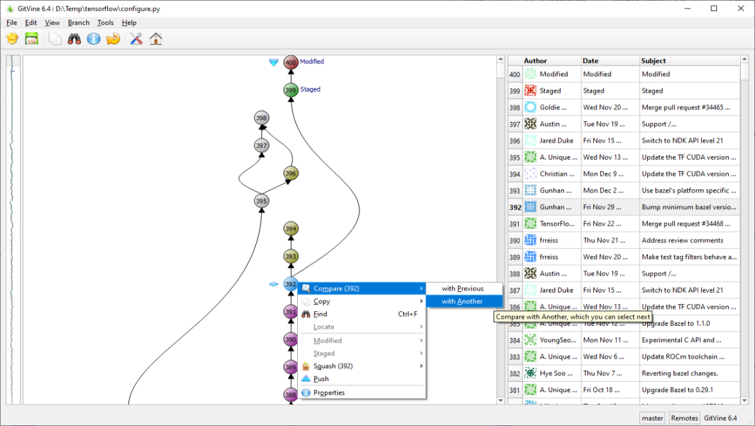Screen dimensions: 755x426
Task: Open Find using the binoculars toolbar icon
Action: (x=74, y=38)
